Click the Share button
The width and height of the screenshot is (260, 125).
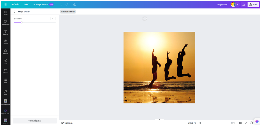pos(253,5)
